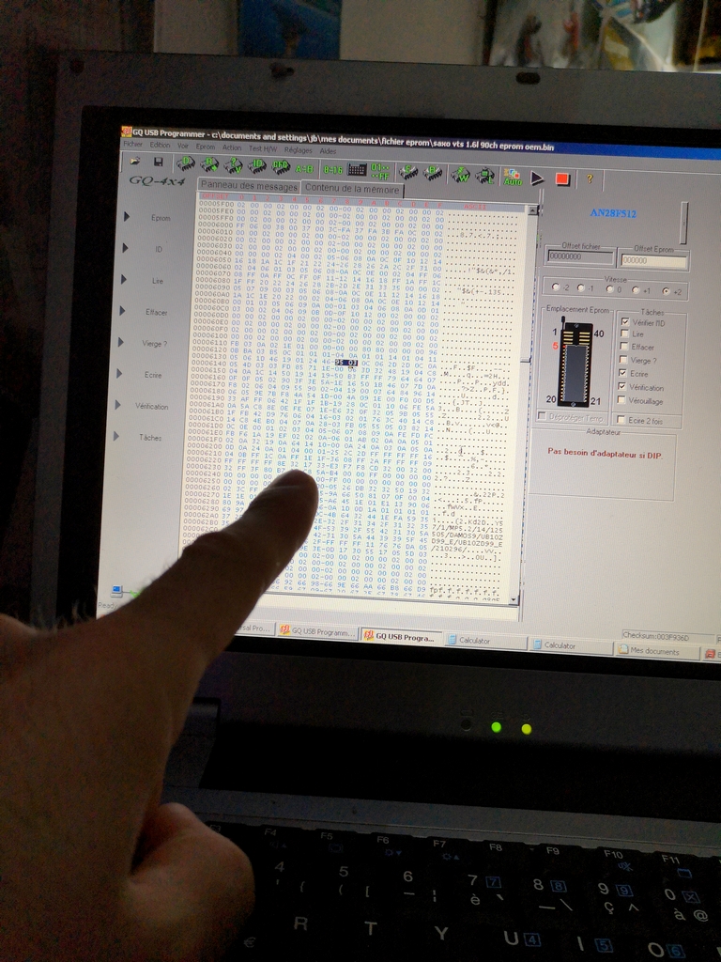Screen dimensions: 721x962
Task: Click the save floppy disk icon
Action: pos(159,163)
